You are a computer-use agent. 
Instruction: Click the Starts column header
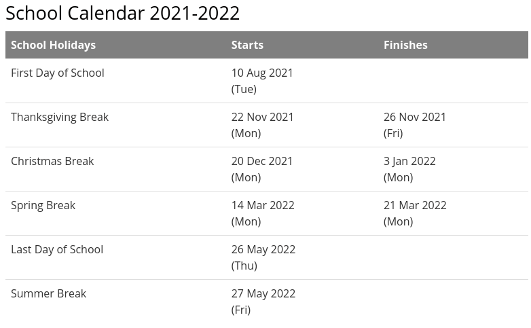(x=247, y=45)
